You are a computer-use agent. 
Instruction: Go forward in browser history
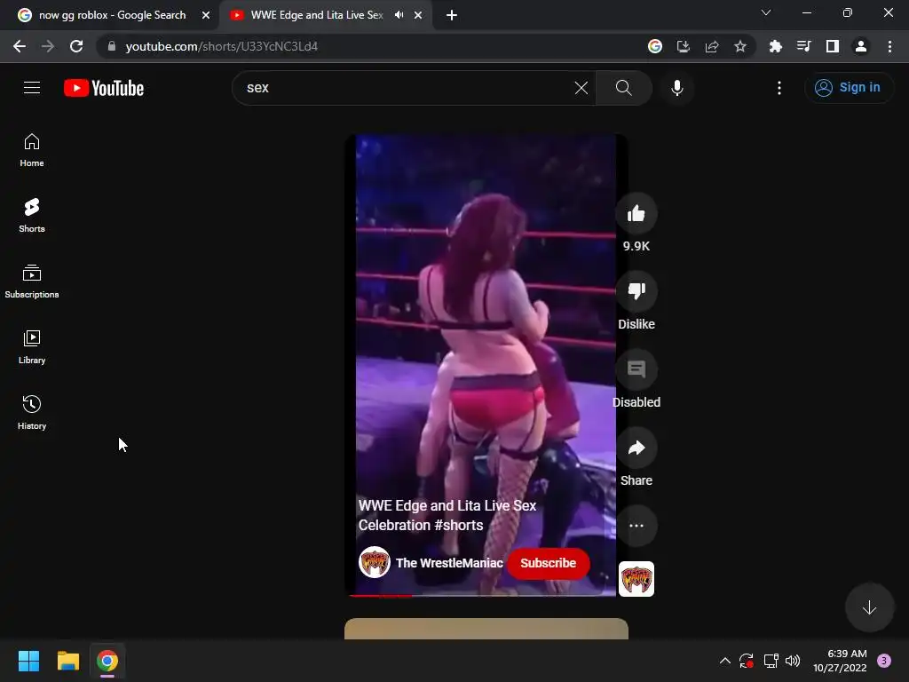coord(48,46)
